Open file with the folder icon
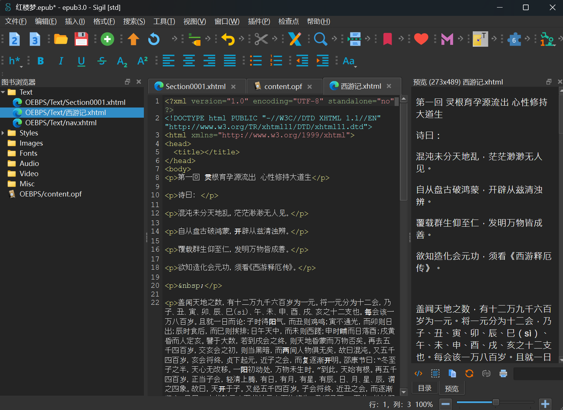 (61, 39)
